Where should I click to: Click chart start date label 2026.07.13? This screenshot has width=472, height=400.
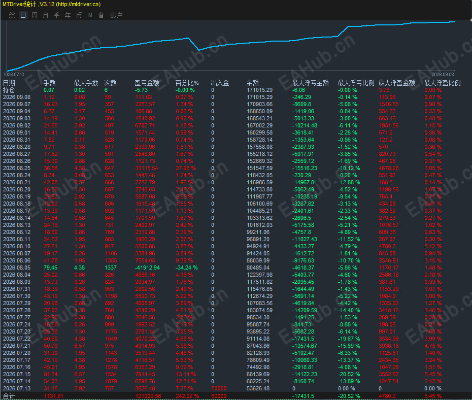coord(14,74)
